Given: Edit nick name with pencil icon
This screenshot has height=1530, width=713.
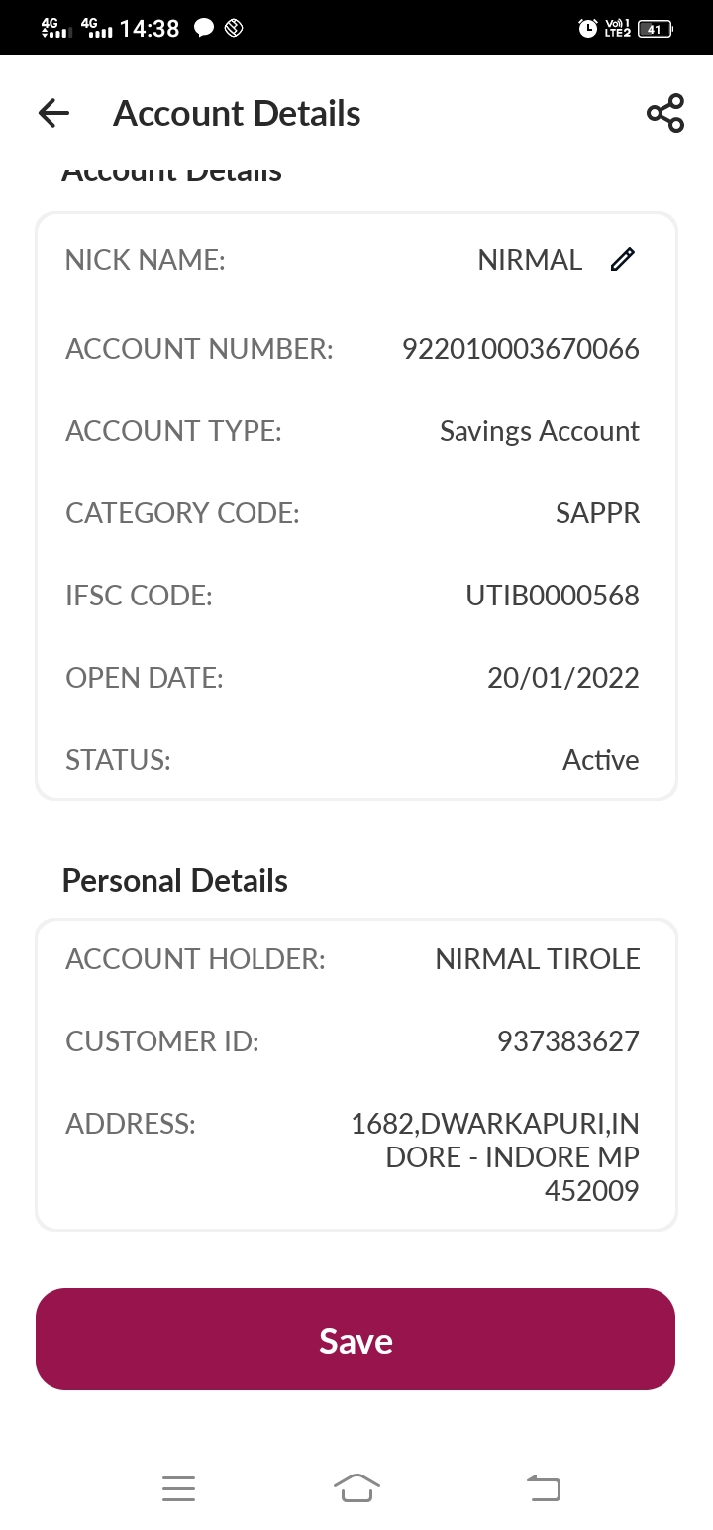Looking at the screenshot, I should point(622,260).
